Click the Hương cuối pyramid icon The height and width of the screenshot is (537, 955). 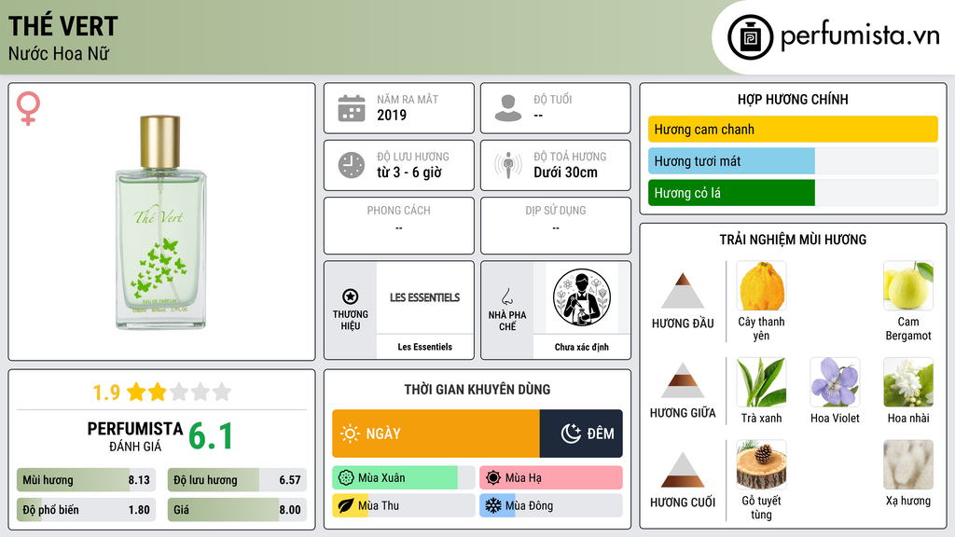click(683, 470)
